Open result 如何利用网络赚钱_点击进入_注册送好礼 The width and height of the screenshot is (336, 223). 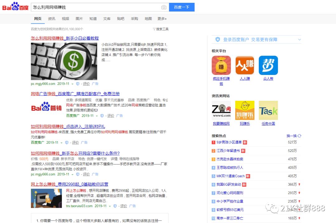(68, 126)
